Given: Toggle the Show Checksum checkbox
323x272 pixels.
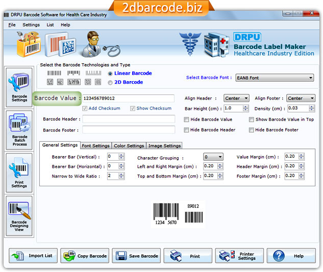Looking at the screenshot, I should tap(133, 108).
